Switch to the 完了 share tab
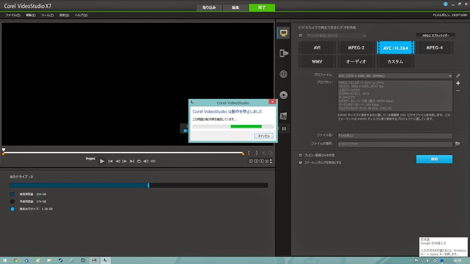Screen dimensions: 470x264 click(x=262, y=7)
